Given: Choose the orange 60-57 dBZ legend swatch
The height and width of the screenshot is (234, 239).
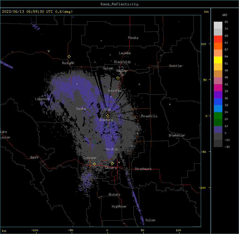Looking at the screenshot, I should pos(218,46).
